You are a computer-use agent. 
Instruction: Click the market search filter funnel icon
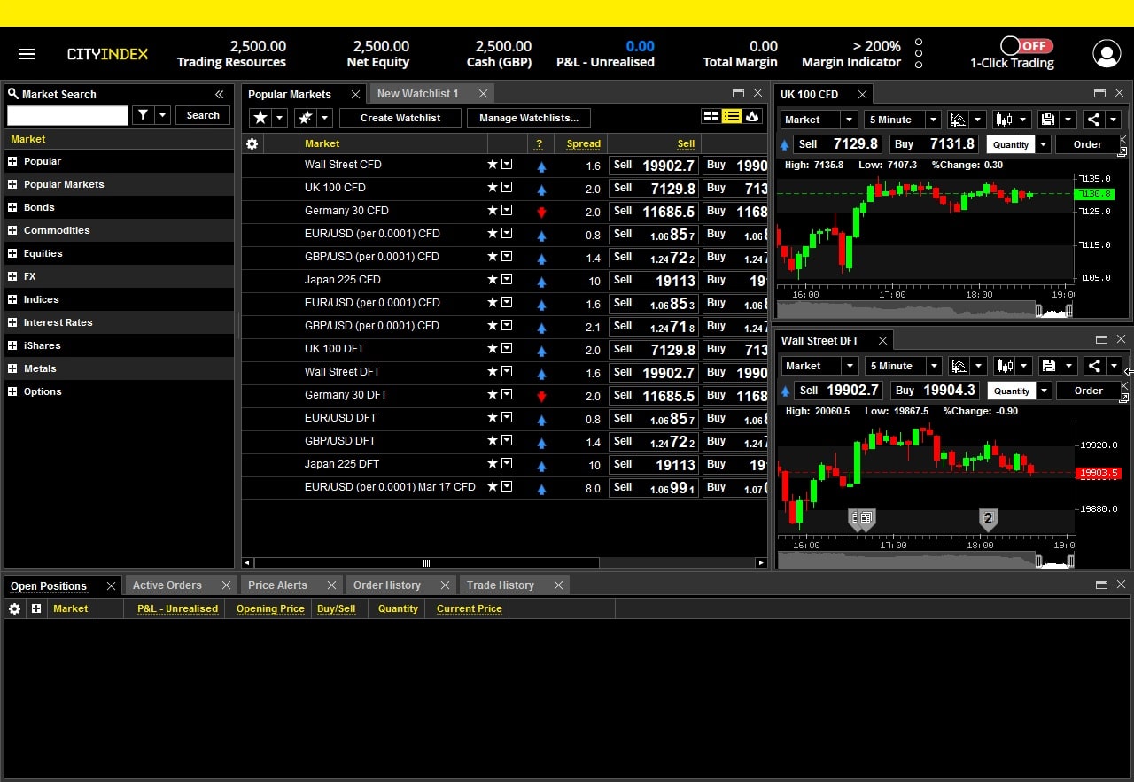143,115
